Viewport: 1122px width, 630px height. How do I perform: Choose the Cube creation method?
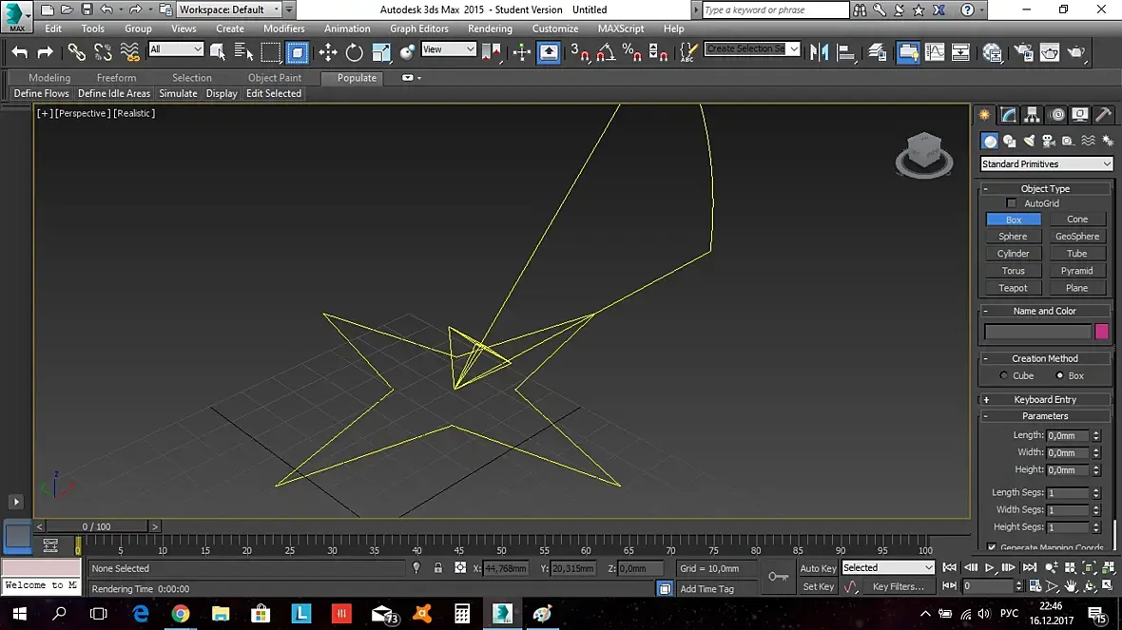pyautogui.click(x=1004, y=376)
